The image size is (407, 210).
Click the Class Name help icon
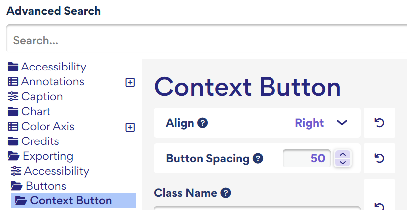click(226, 193)
